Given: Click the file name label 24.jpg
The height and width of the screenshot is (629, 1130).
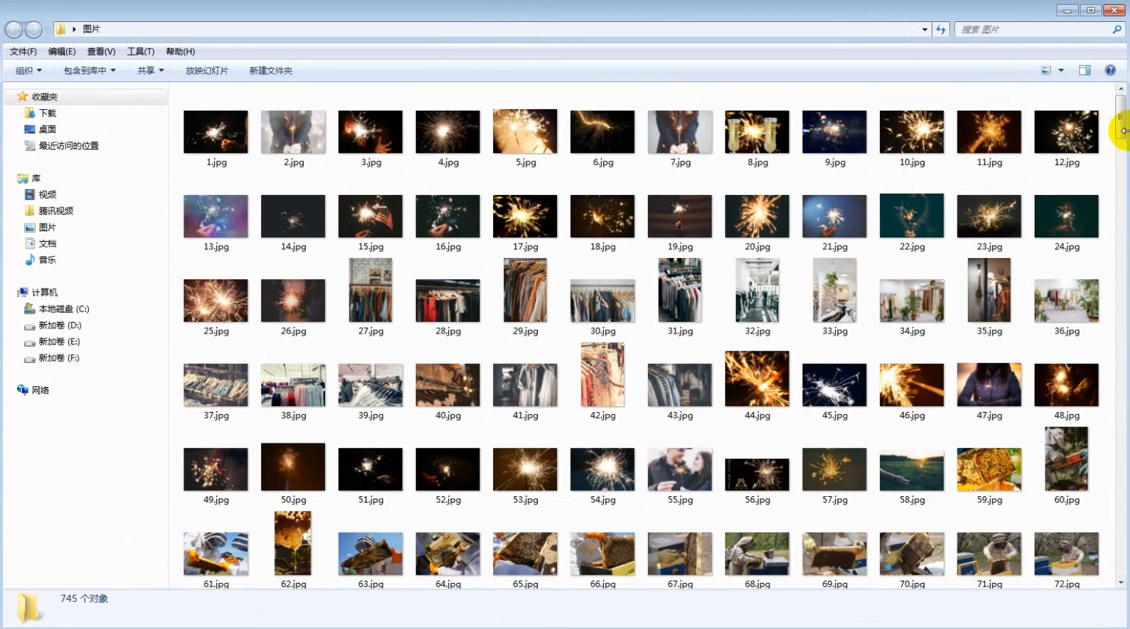Looking at the screenshot, I should [1067, 247].
